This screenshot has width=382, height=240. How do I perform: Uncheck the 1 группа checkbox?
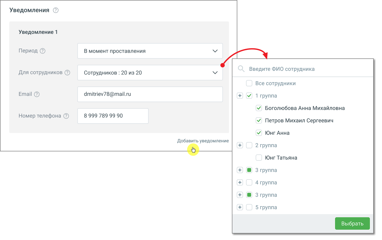pos(249,96)
